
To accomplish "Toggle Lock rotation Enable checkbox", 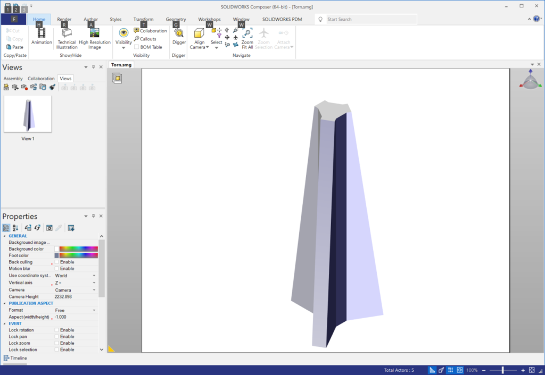I will pos(57,330).
